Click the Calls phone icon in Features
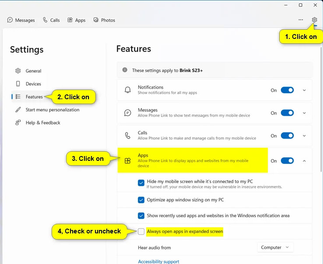The height and width of the screenshot is (264, 323). pos(127,135)
